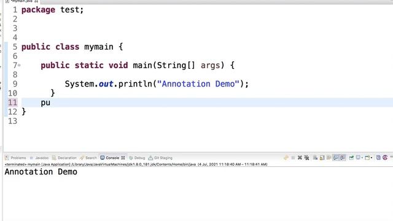Open the Git Staging tab
The image size is (393, 221).
pyautogui.click(x=163, y=158)
